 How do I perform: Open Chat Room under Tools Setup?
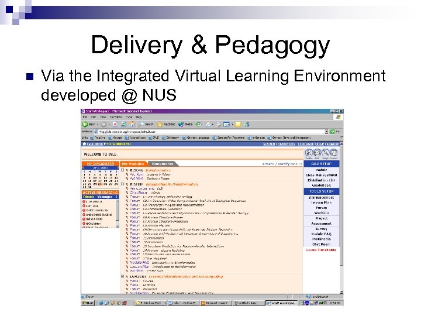[x=322, y=244]
